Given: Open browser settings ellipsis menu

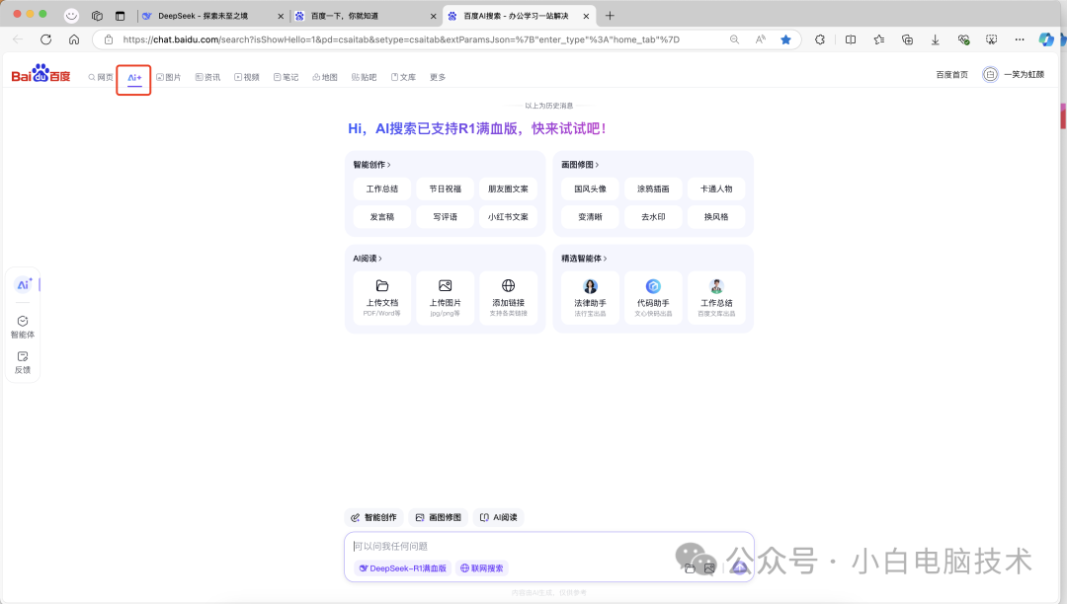Looking at the screenshot, I should [x=1020, y=39].
